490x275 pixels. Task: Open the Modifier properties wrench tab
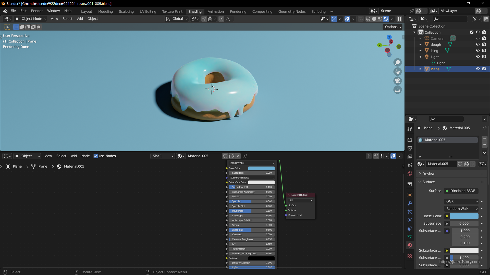pos(410,203)
